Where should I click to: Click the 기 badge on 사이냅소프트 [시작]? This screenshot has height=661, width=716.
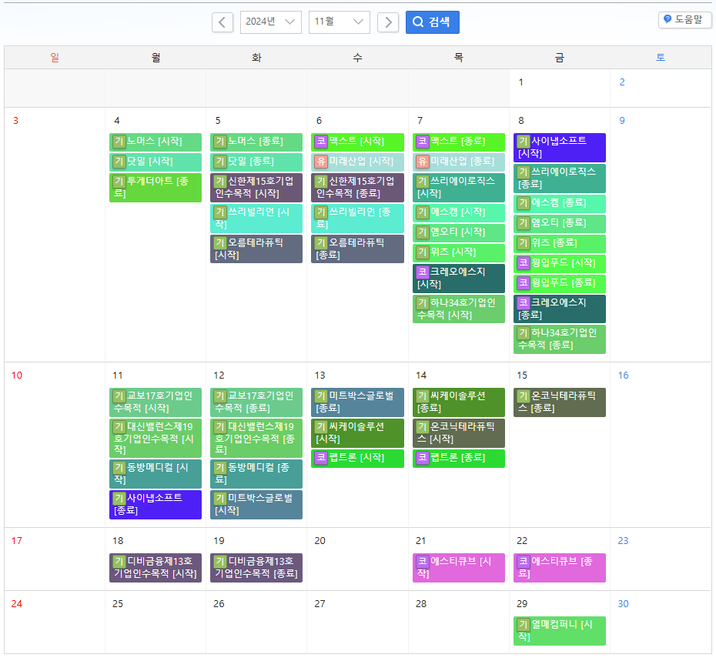click(524, 141)
